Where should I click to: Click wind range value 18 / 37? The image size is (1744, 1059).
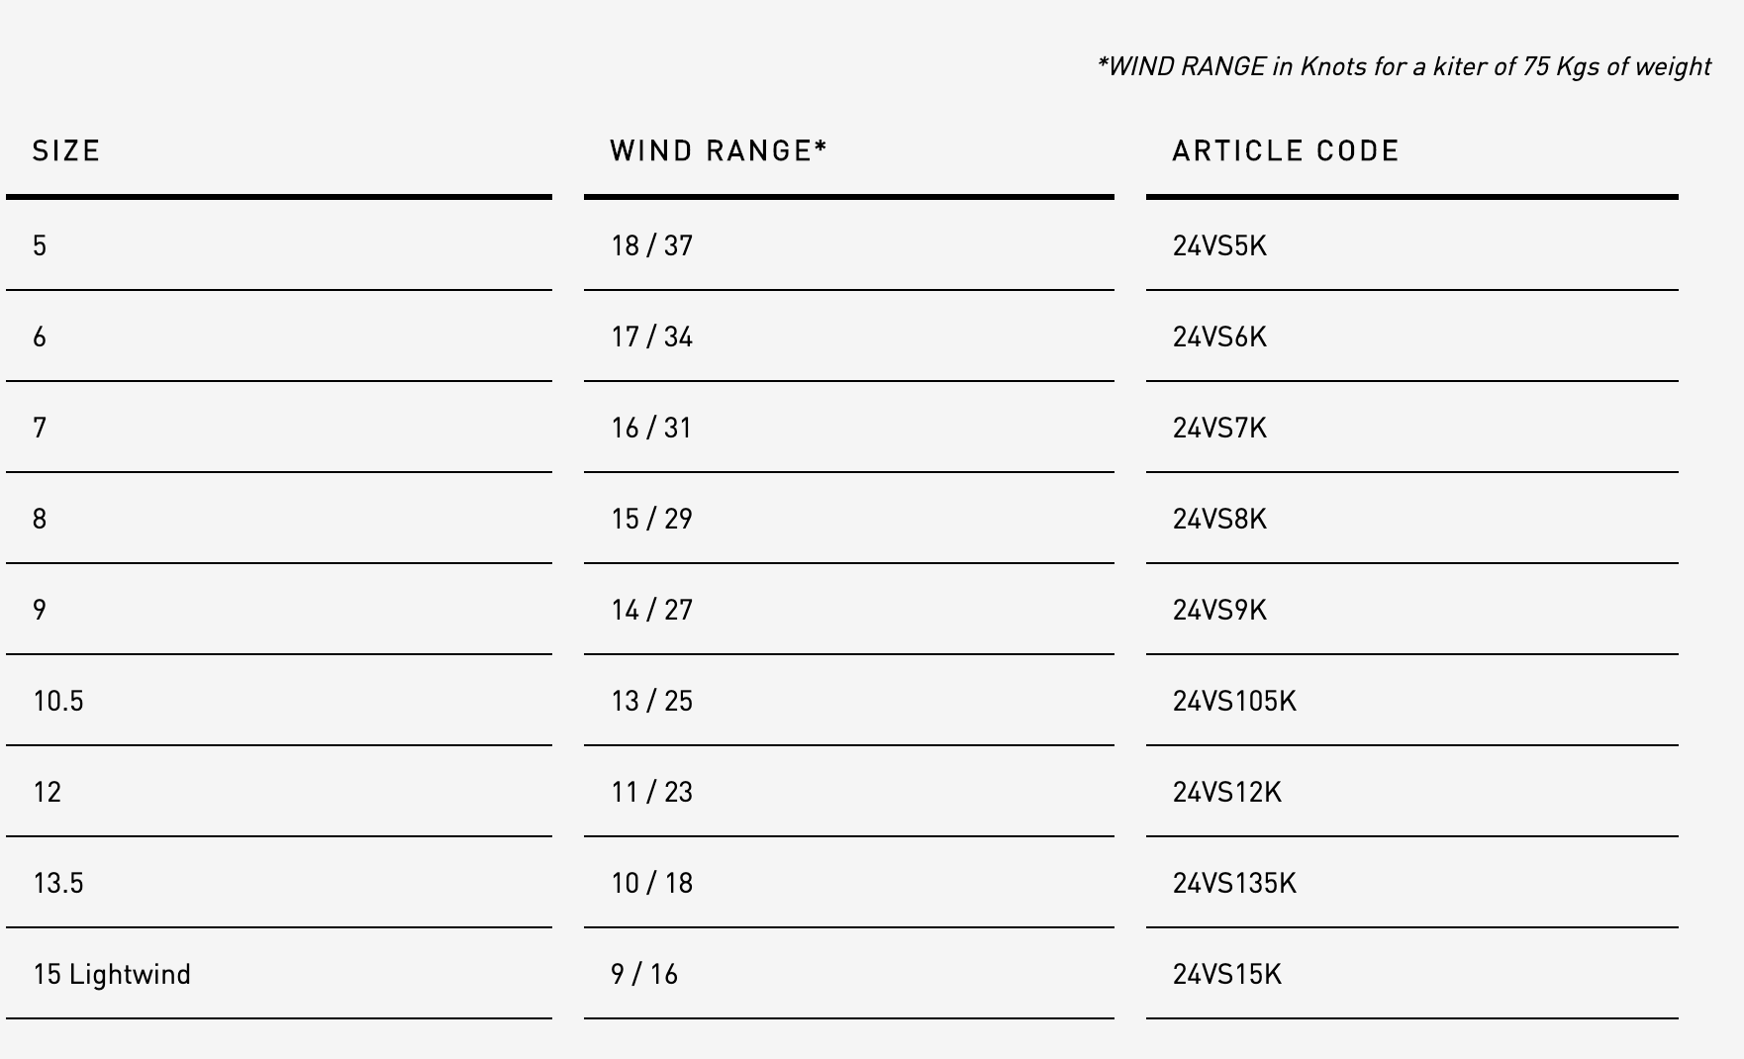(651, 245)
